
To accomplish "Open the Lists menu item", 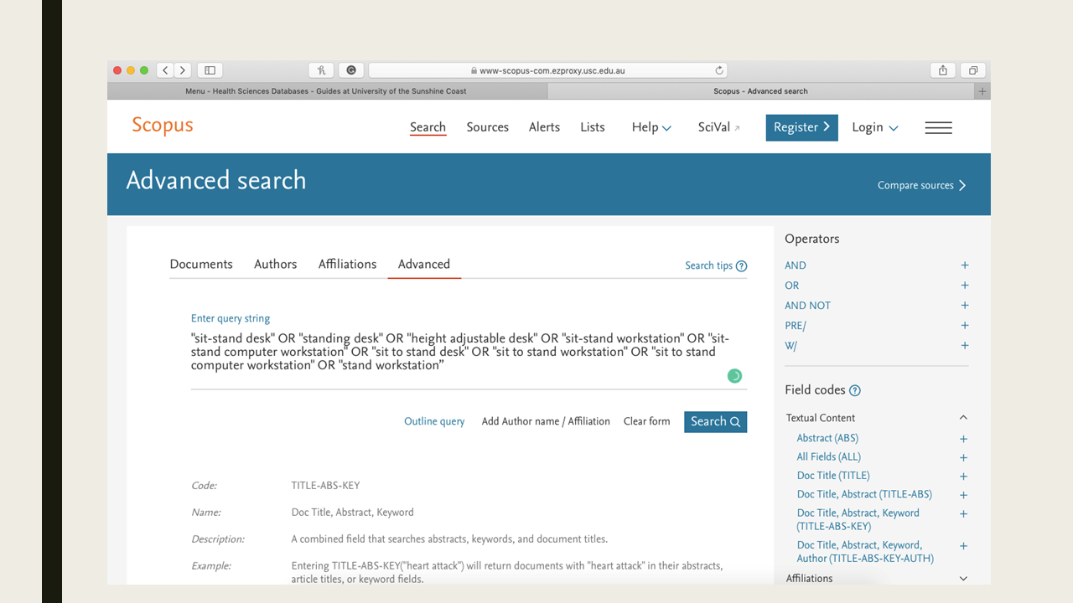I will 593,127.
